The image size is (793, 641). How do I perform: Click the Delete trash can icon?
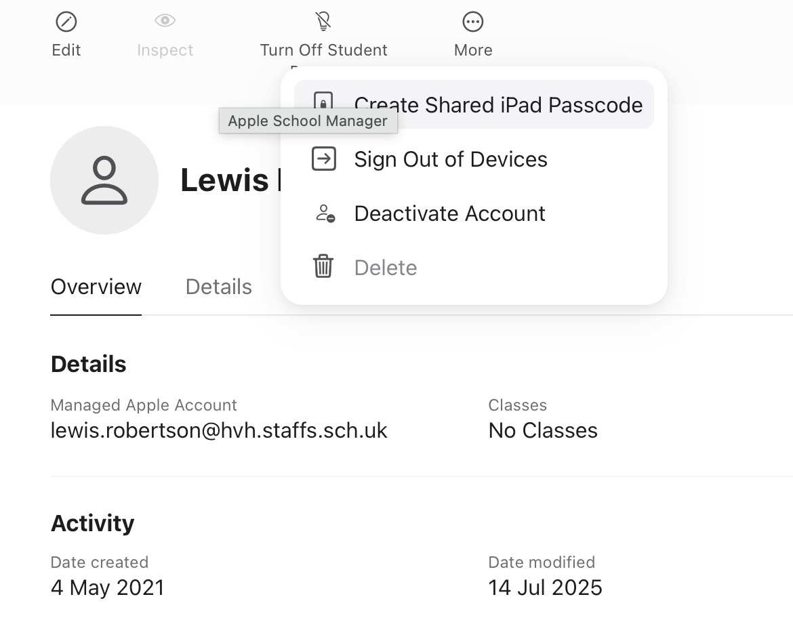[x=323, y=266]
